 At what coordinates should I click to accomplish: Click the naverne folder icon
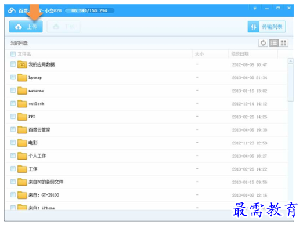[22, 91]
